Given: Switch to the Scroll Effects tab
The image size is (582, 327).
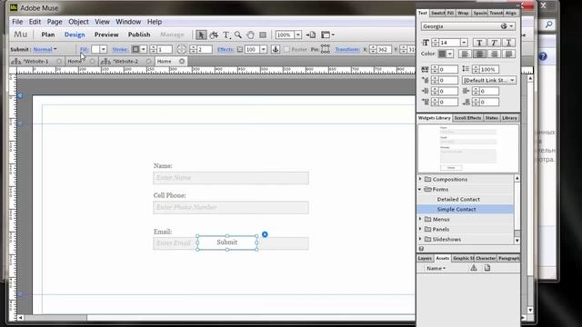Looking at the screenshot, I should (467, 118).
